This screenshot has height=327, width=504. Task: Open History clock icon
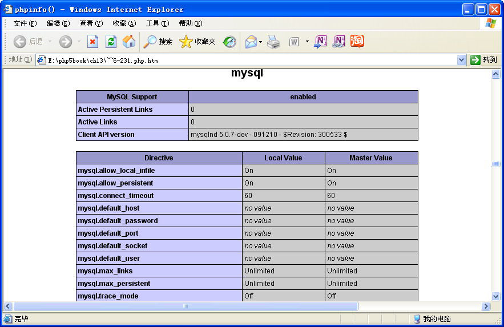point(229,42)
